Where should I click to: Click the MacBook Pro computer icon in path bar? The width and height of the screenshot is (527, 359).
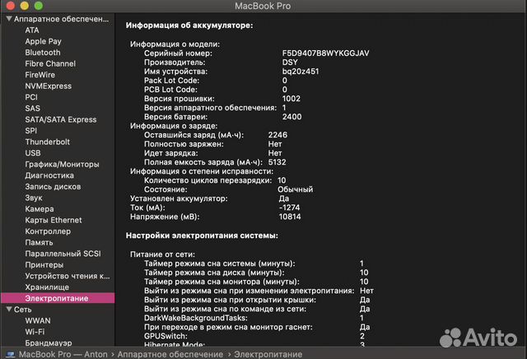coord(11,354)
